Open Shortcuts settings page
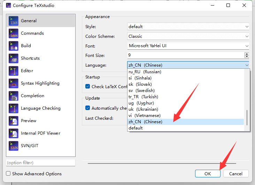 click(41, 58)
